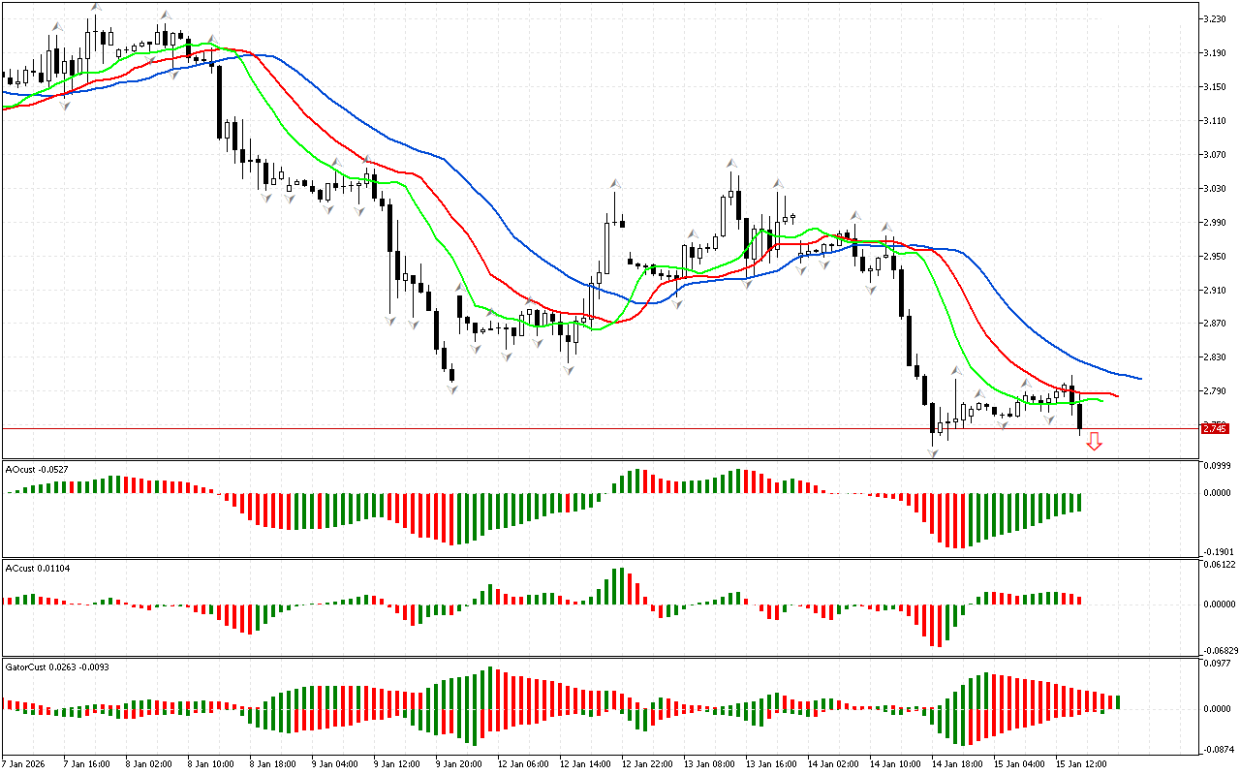
Task: Select the red horizontal price level line
Action: [581, 428]
